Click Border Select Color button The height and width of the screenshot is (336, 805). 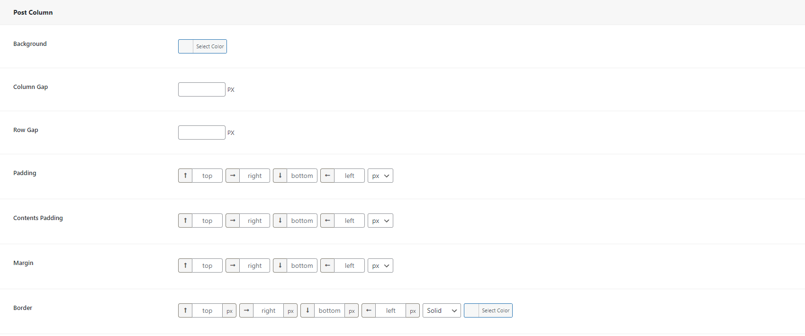(x=495, y=310)
